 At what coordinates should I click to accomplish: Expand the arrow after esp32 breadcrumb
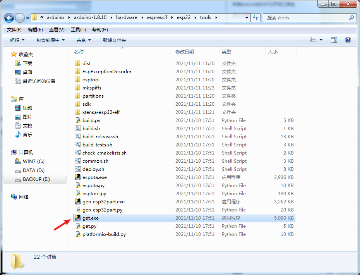coord(195,18)
